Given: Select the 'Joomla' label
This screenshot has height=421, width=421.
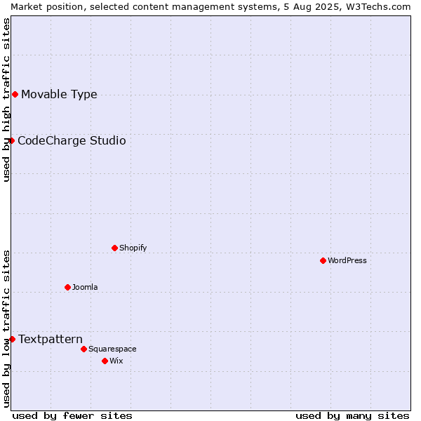Looking at the screenshot, I should 85,287.
